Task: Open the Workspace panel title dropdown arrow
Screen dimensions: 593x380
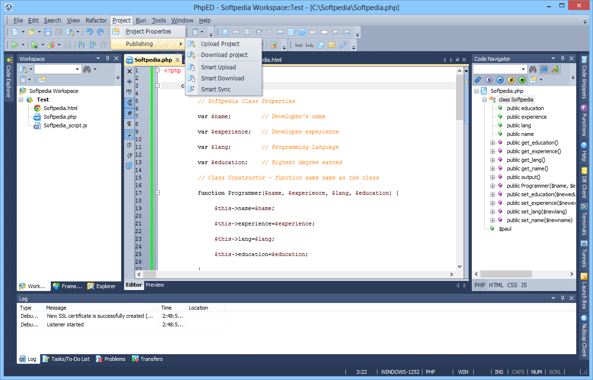Action: (x=98, y=58)
